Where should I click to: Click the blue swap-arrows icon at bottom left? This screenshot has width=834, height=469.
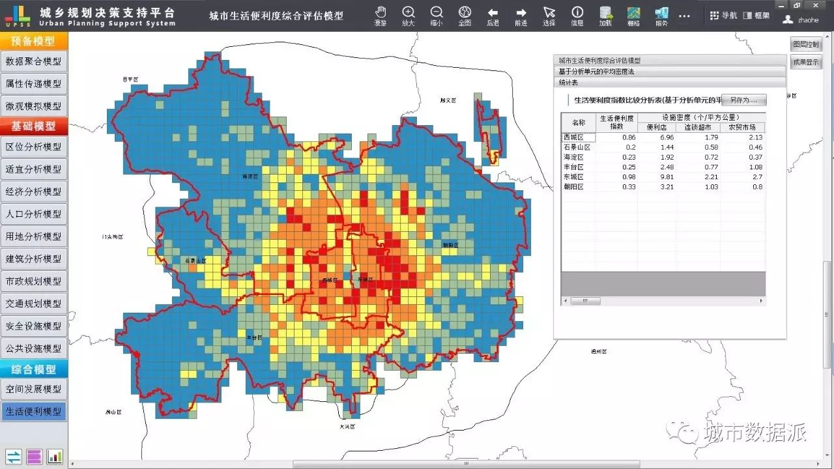pos(14,457)
